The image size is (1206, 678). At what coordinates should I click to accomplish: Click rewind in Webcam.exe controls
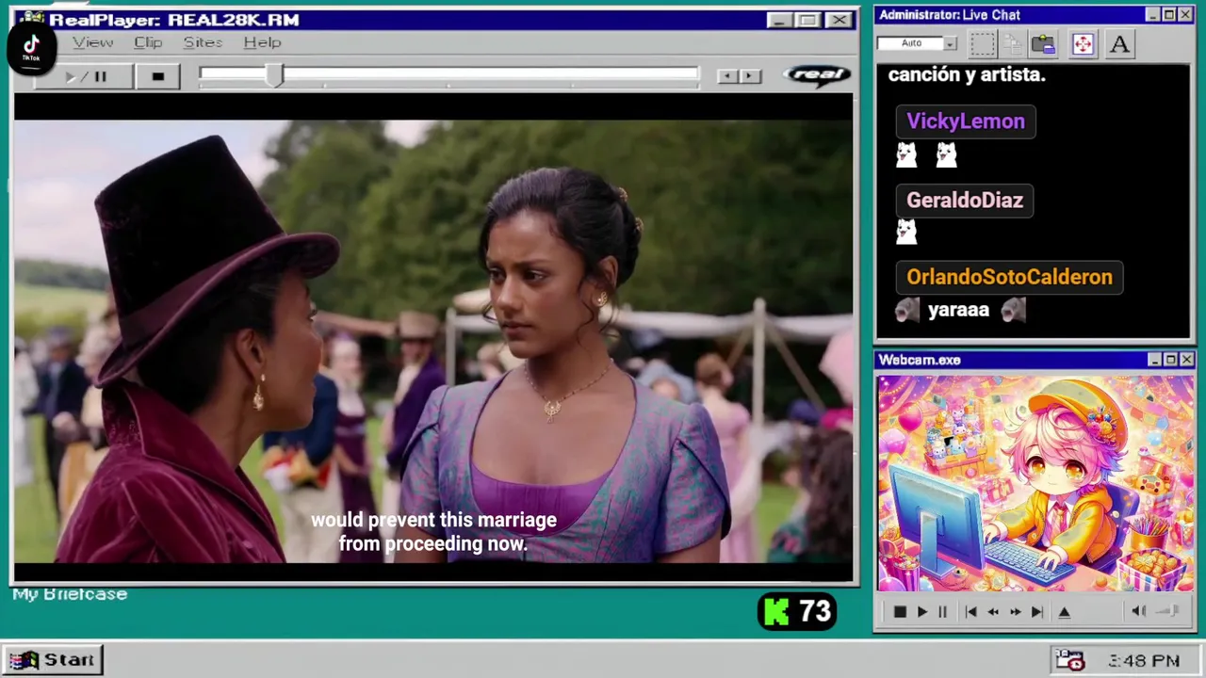coord(993,612)
